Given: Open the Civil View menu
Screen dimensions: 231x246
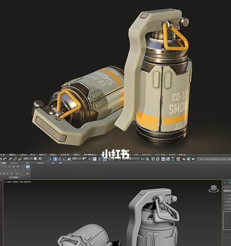Looking at the screenshot, I should (x=160, y=155).
